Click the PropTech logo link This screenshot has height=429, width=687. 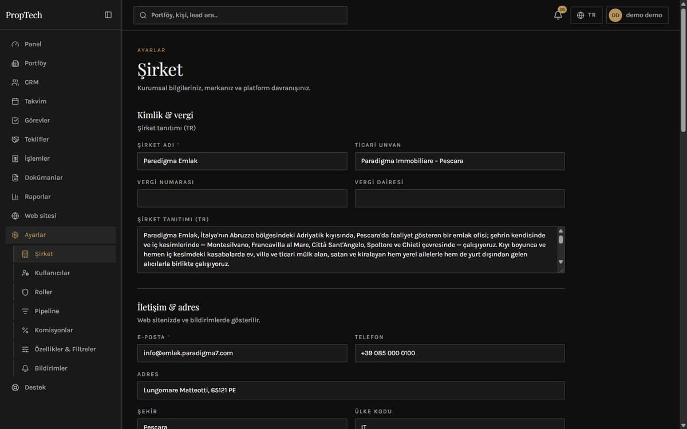pos(24,15)
